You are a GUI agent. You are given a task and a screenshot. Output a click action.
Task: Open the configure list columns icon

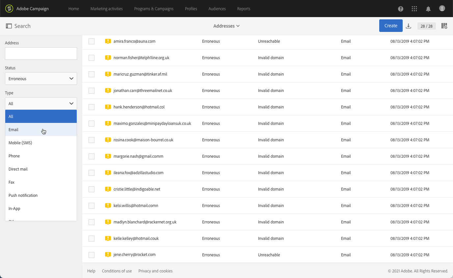tap(444, 26)
